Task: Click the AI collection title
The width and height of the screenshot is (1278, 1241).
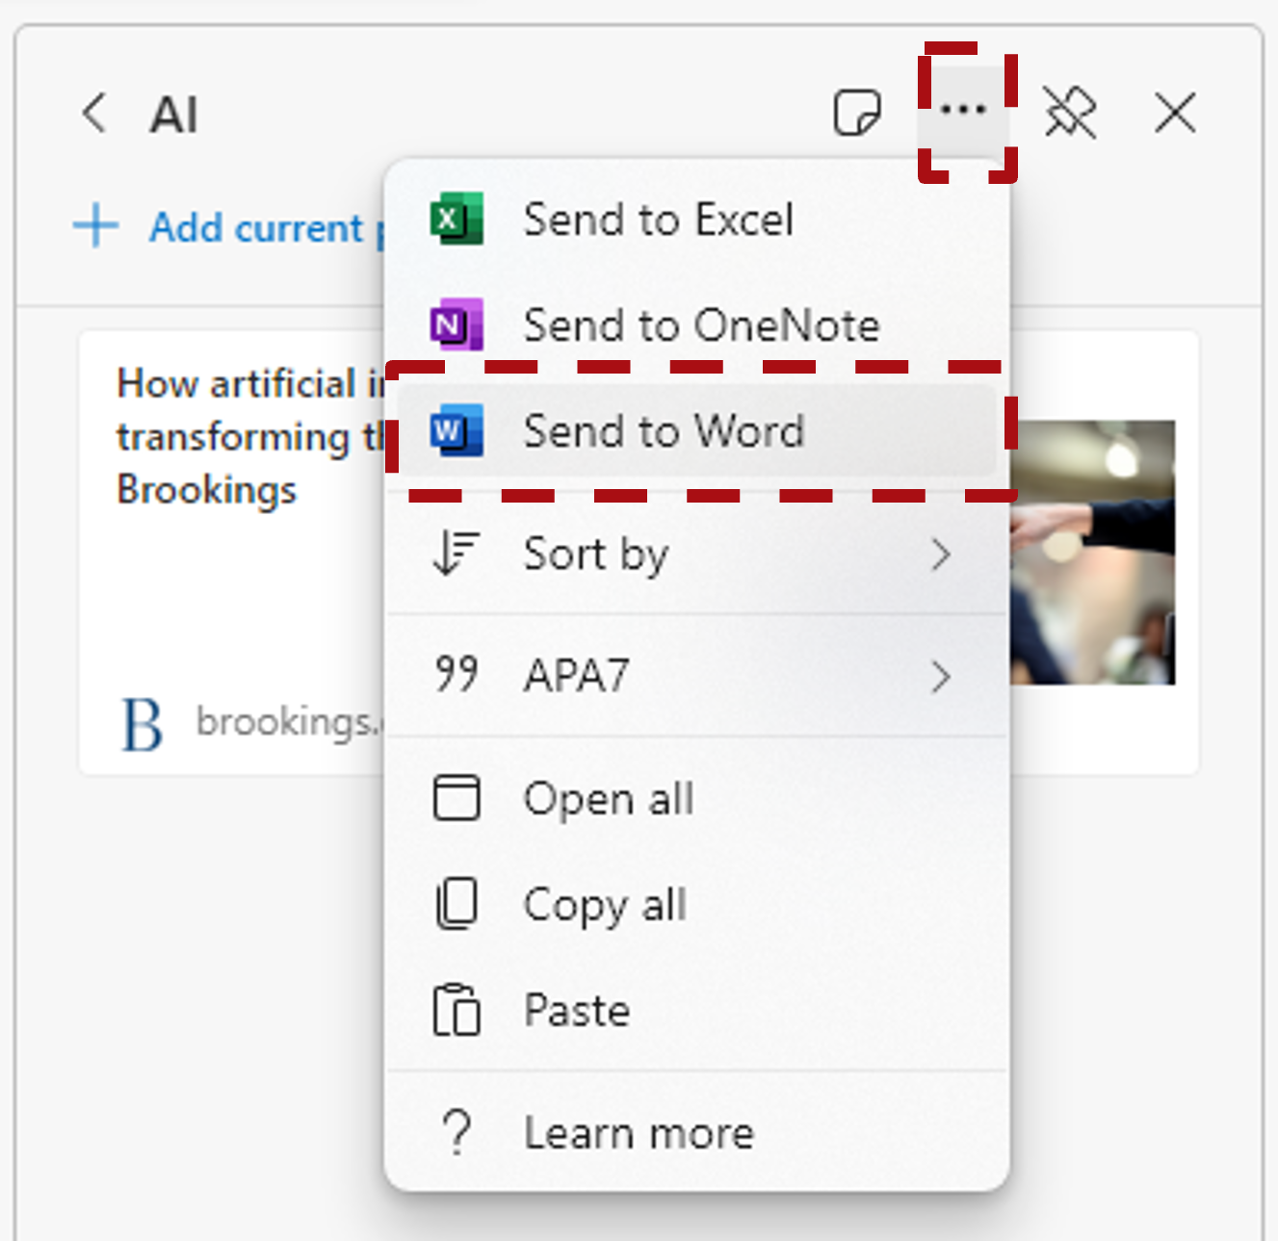Action: (174, 115)
